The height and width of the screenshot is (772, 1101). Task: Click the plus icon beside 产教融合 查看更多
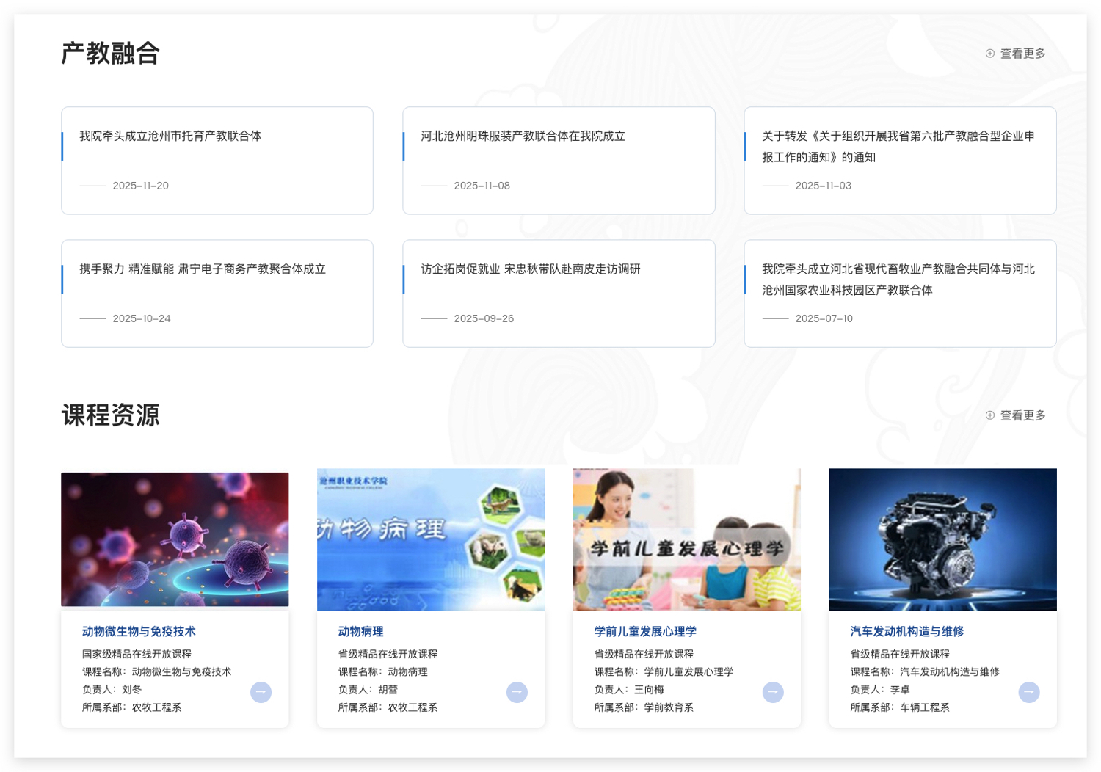[989, 53]
